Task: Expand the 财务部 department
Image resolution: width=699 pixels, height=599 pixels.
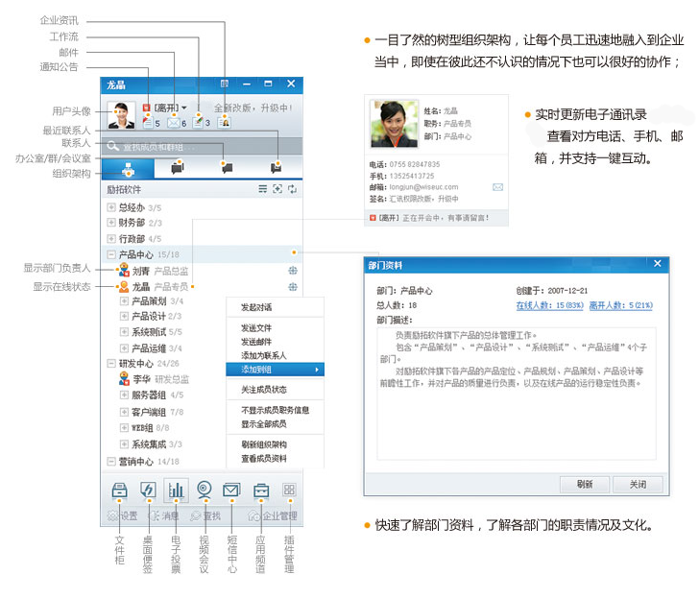Action: (111, 223)
